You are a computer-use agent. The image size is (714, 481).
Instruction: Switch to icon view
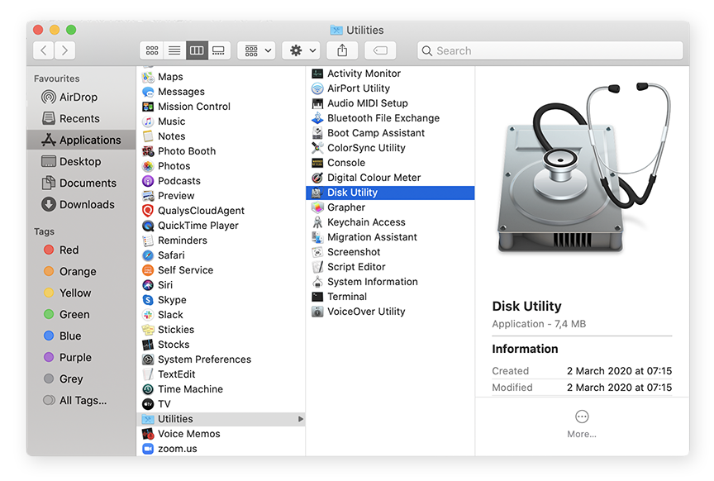point(152,50)
